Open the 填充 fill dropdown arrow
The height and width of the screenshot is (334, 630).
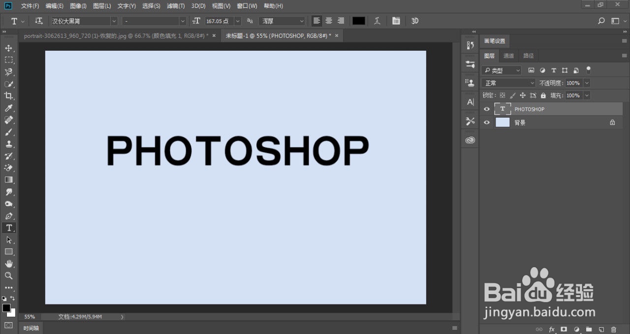tap(586, 95)
